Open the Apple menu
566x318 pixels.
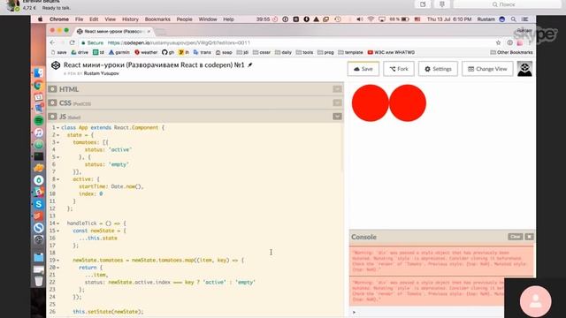(40, 19)
